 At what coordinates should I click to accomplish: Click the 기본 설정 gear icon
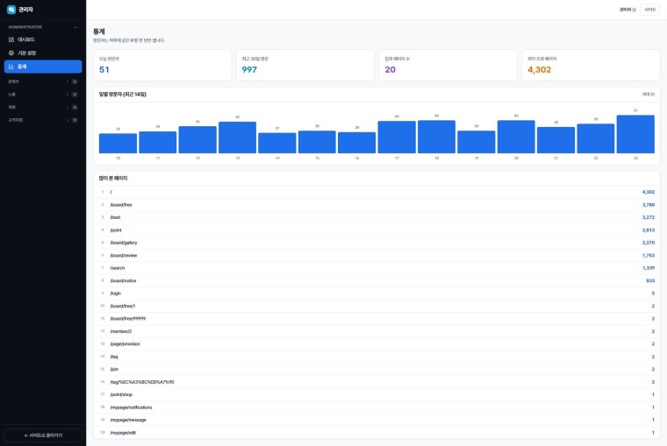(11, 53)
